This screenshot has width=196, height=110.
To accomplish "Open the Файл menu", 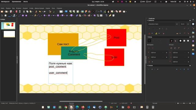I will click(x=3, y=8).
